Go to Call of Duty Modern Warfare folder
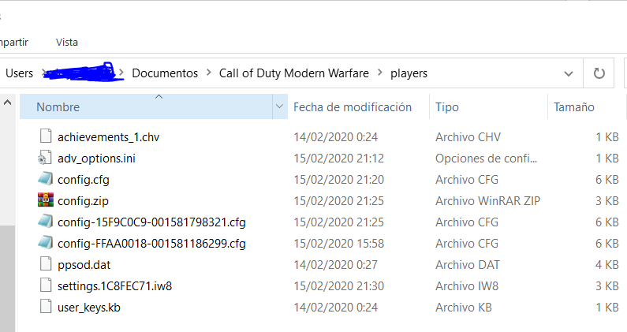The width and height of the screenshot is (627, 332). click(294, 73)
